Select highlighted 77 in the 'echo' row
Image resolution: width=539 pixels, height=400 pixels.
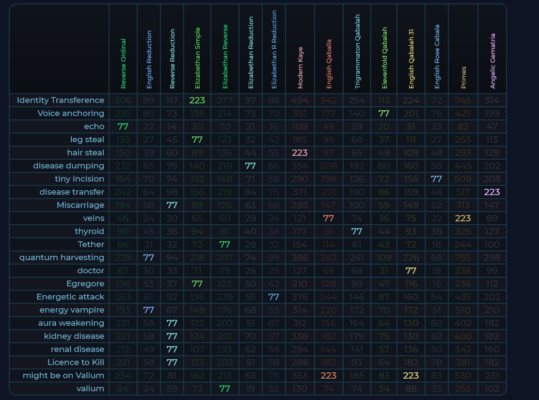pyautogui.click(x=123, y=126)
